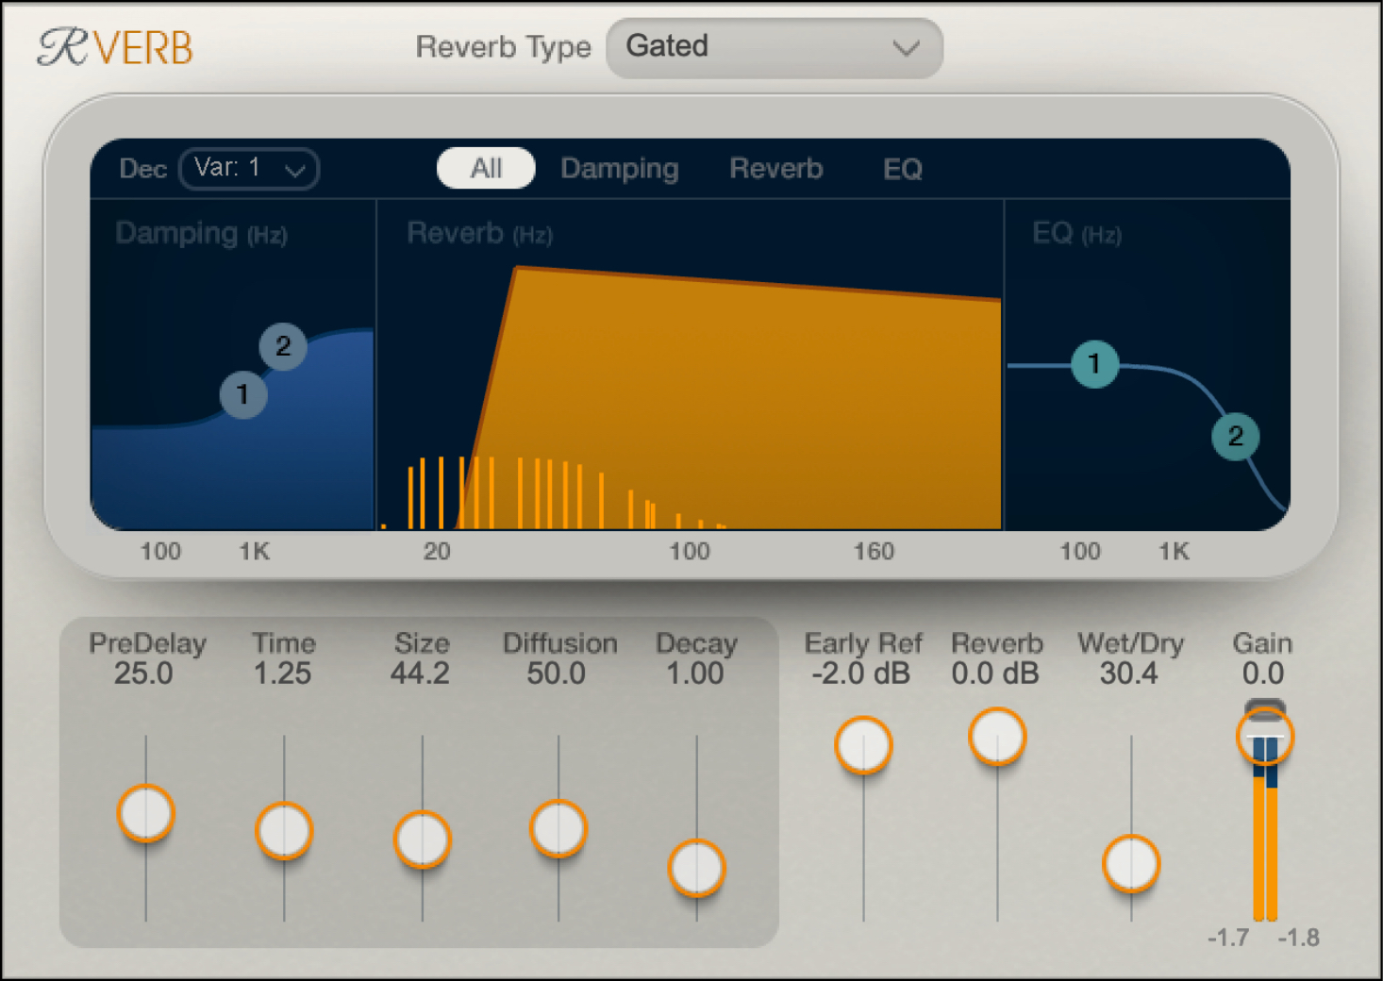Select EQ control point 1
The height and width of the screenshot is (981, 1383).
coord(1095,365)
